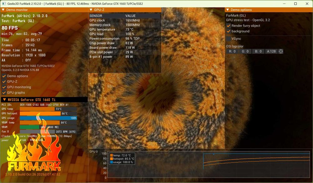Click the B: 0 color field

pos(258,52)
